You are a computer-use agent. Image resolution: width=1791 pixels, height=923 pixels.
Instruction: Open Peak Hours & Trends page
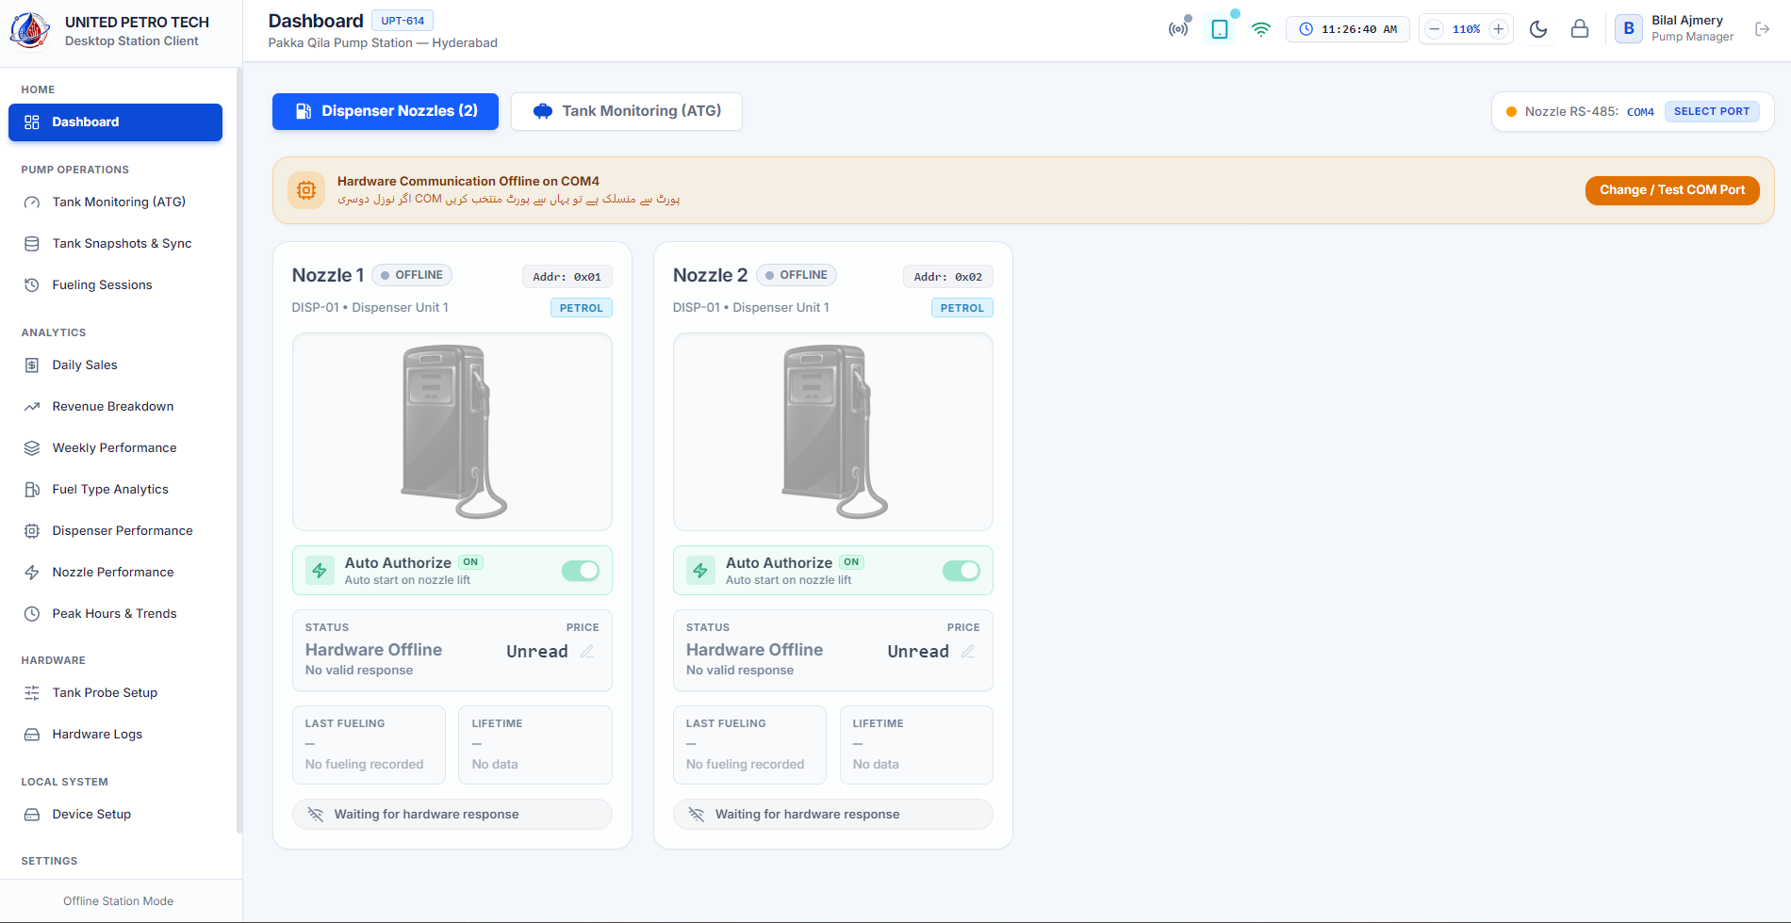coord(115,613)
